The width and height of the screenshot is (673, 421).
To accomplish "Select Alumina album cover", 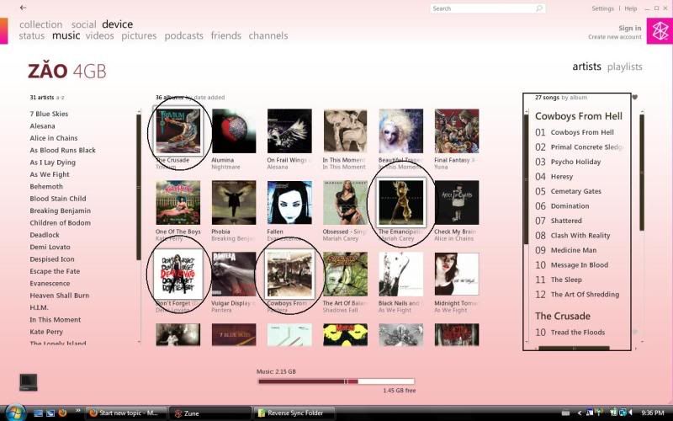I will pyautogui.click(x=234, y=131).
